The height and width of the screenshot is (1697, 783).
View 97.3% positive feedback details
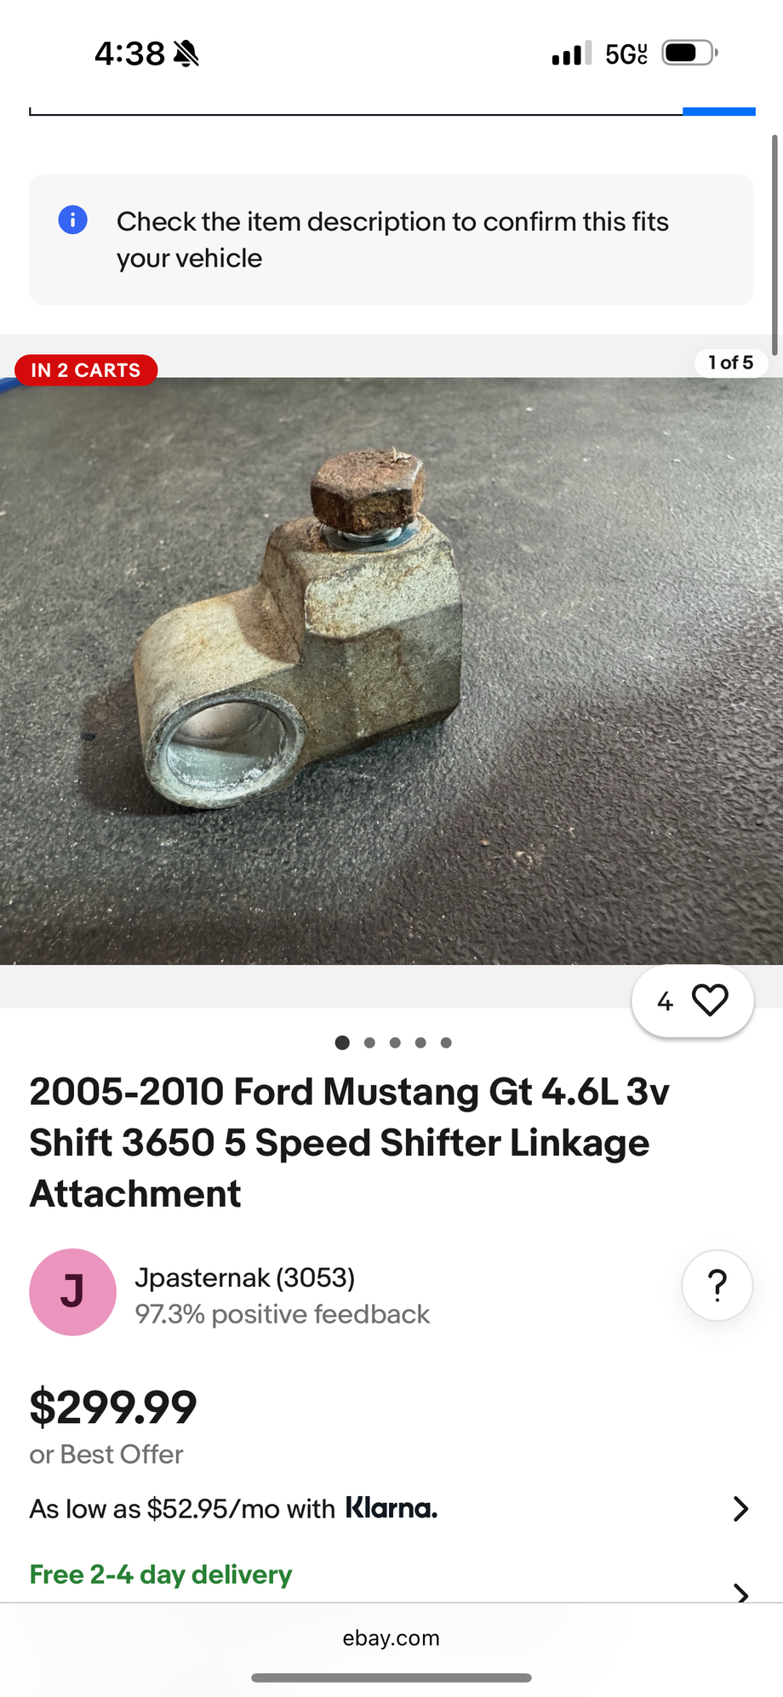pos(283,1314)
